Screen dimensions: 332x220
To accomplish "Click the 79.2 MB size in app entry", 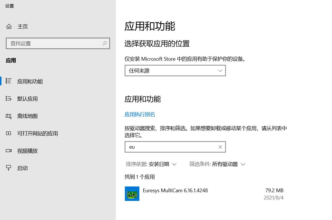I will tap(274, 191).
